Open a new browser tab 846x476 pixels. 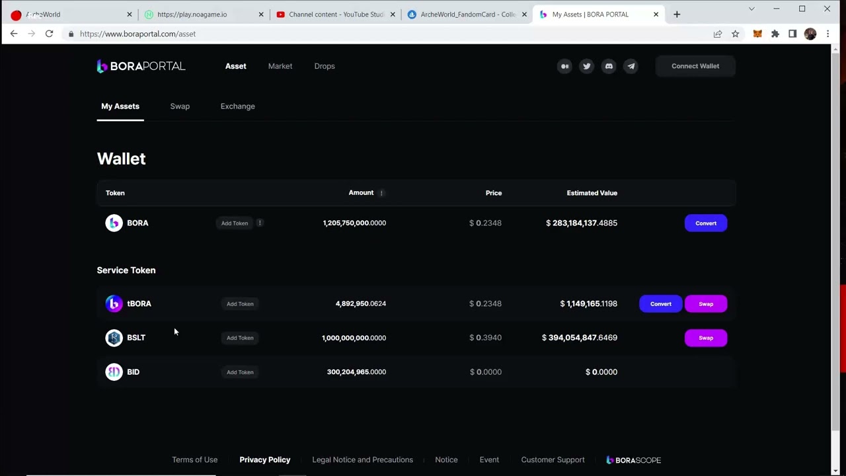[x=677, y=15]
